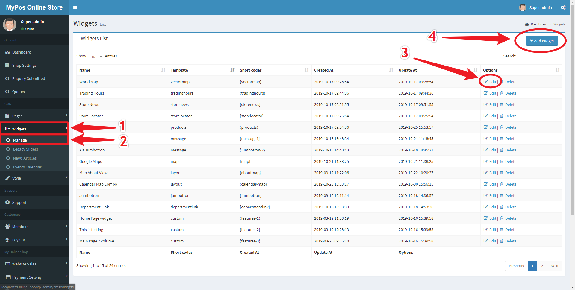This screenshot has width=575, height=290.
Task: Click the Dashboard speedometer icon in sidebar
Action: [x=7, y=52]
